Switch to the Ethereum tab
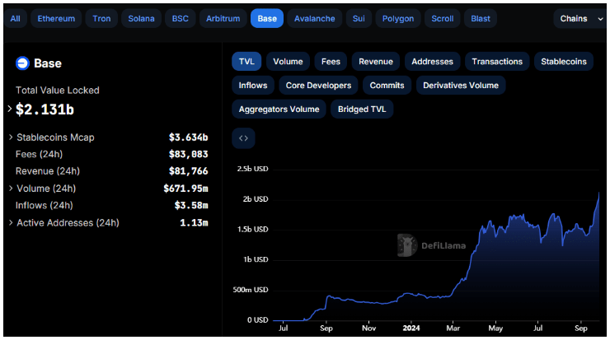 [x=56, y=19]
